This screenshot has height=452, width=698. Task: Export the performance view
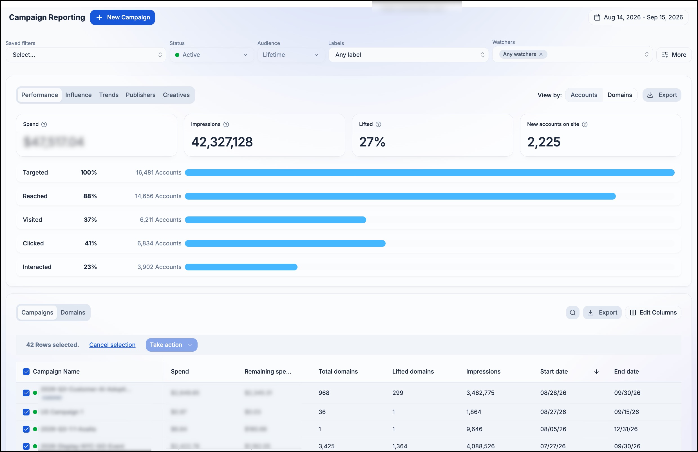(662, 95)
